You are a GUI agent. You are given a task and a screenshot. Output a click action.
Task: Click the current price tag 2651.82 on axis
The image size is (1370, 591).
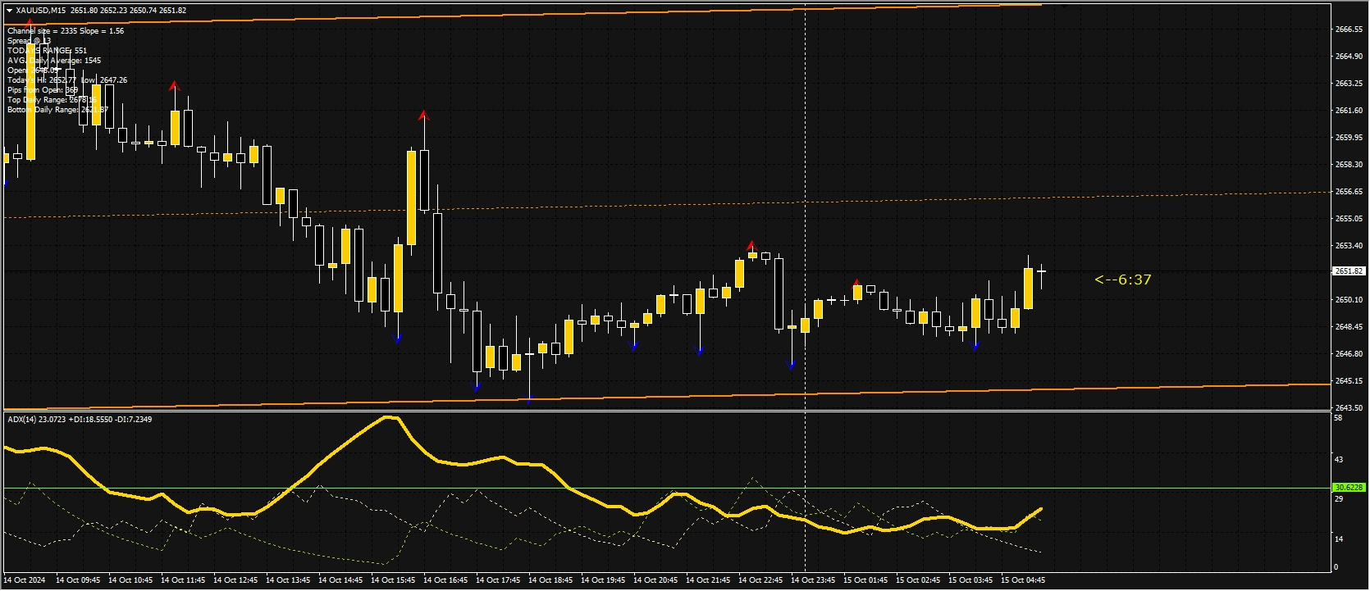(x=1349, y=270)
